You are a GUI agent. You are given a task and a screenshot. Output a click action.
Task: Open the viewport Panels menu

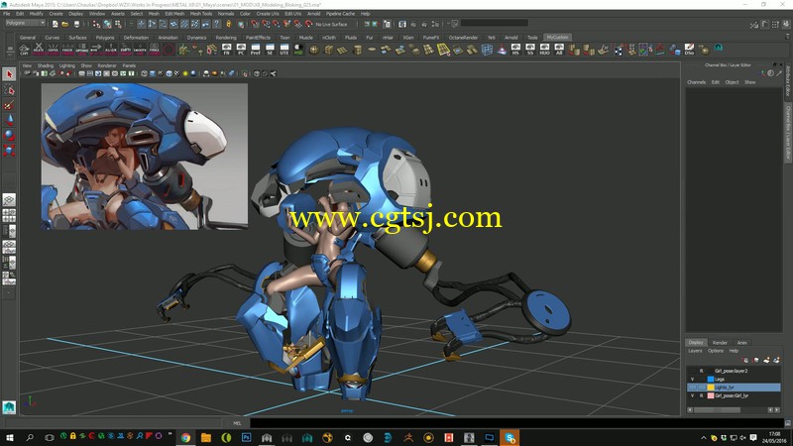coord(129,65)
